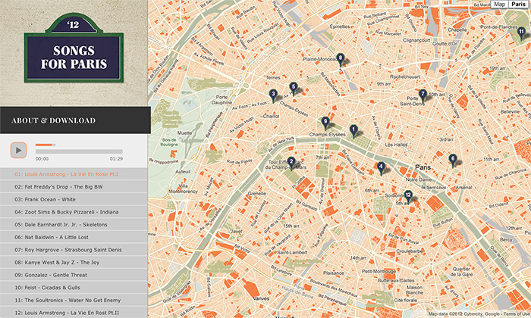Select map pin 8 near Plaine-Monceau
The image size is (531, 318).
tap(341, 60)
